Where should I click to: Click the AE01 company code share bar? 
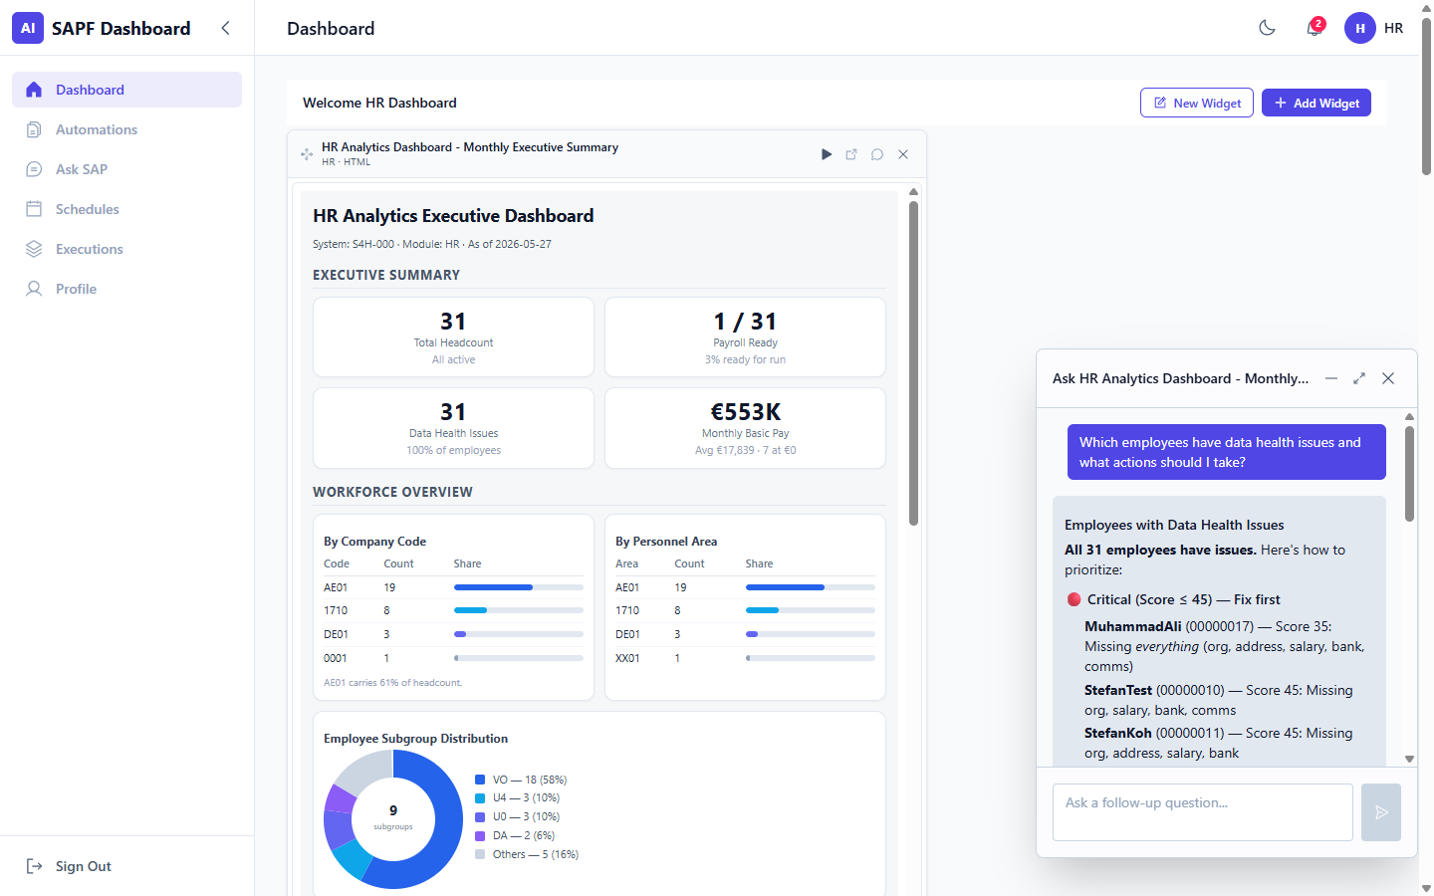tap(519, 587)
